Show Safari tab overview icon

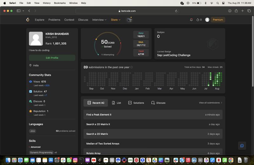249,11
